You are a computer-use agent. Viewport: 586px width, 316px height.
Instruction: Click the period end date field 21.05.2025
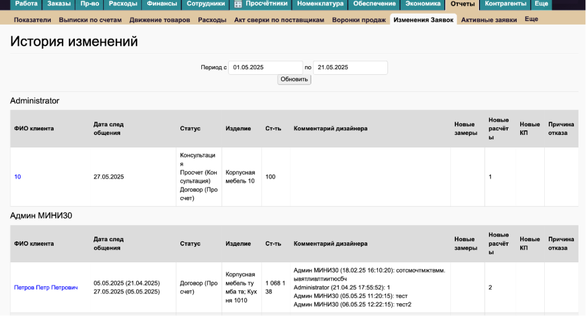[350, 67]
